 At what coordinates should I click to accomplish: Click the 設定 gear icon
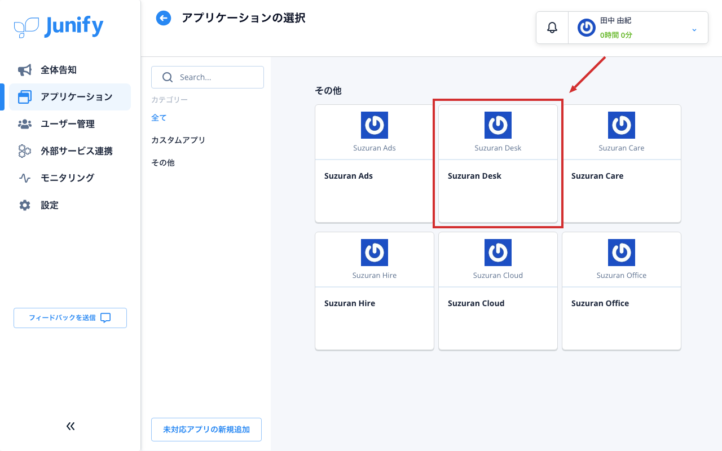click(25, 205)
